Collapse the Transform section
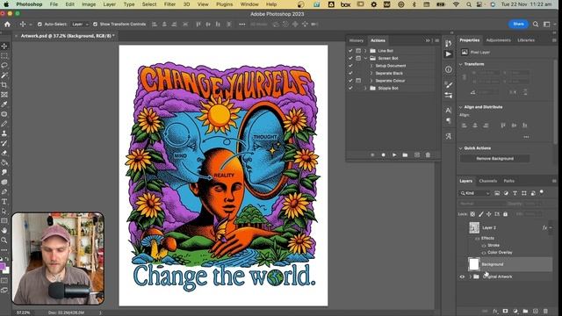Viewport: 562px width, 316px height. 461,64
